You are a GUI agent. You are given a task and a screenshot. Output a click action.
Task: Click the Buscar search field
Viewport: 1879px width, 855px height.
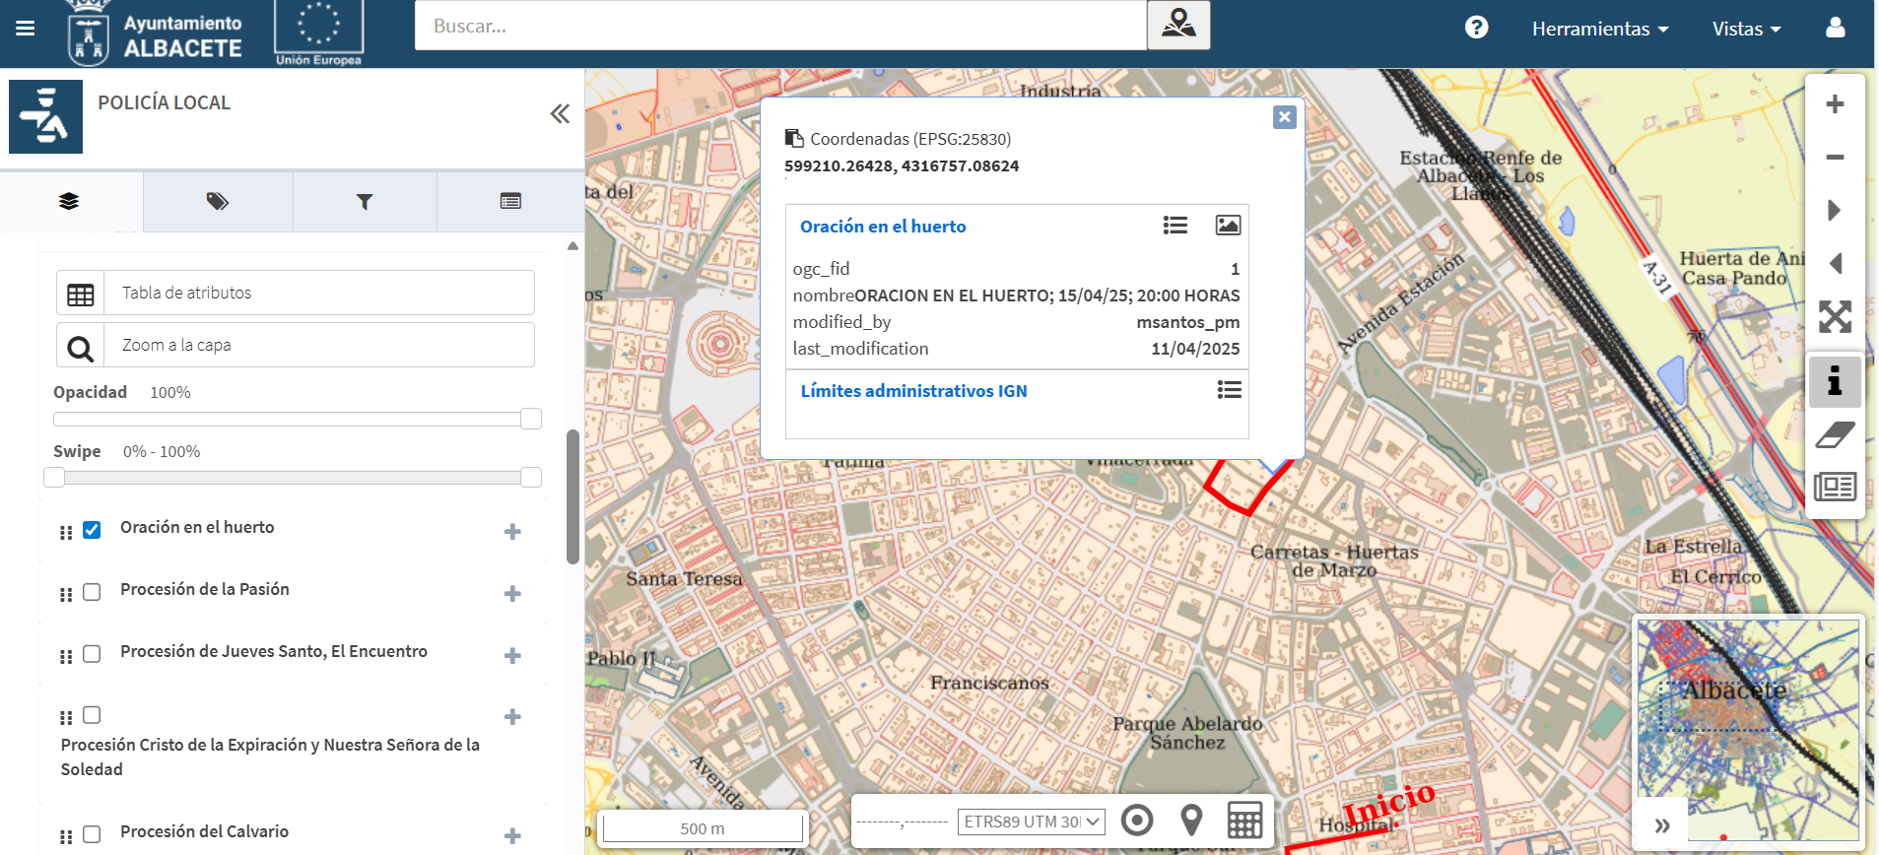780,26
